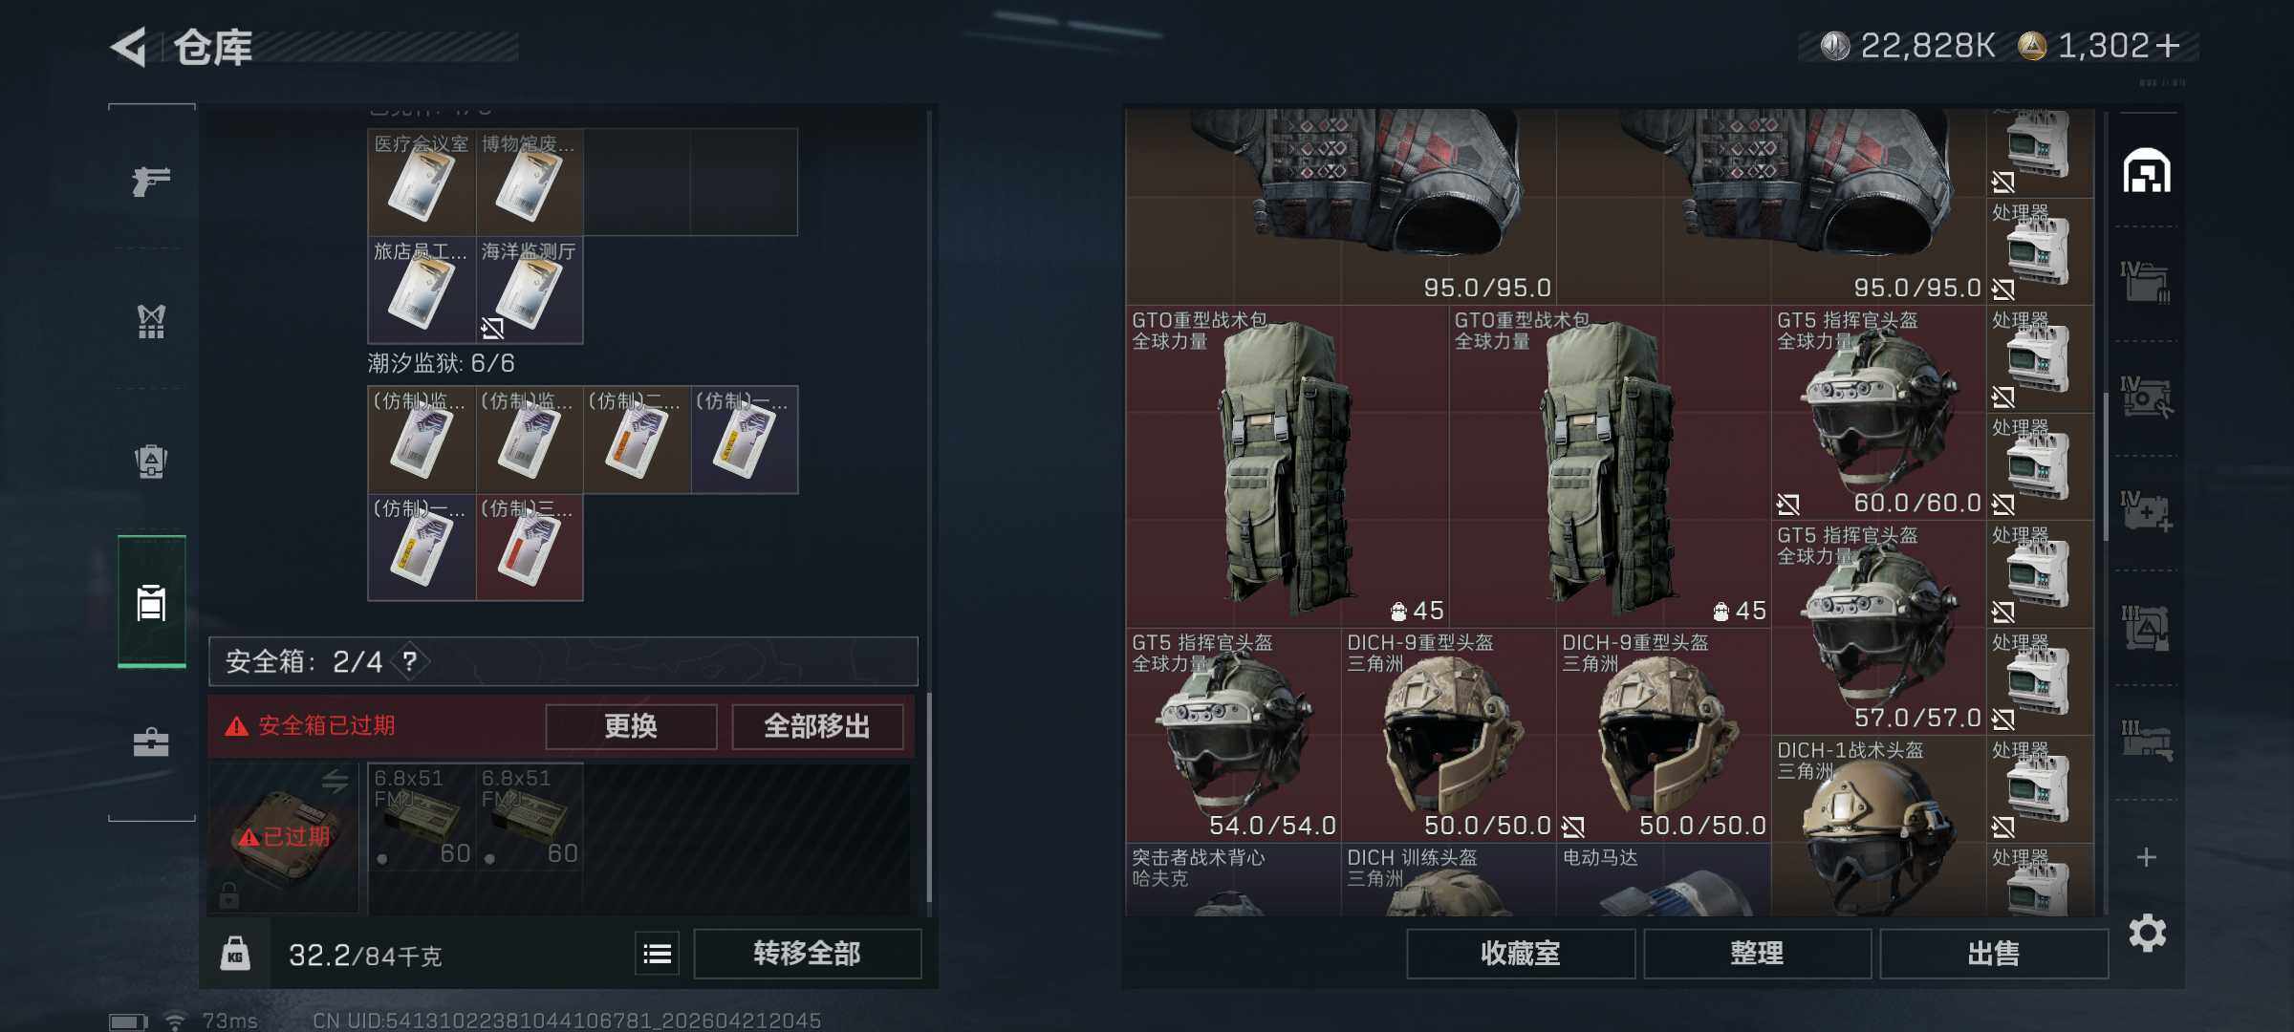Select the chest rig vest sidebar category
The width and height of the screenshot is (2294, 1032).
coord(151,321)
